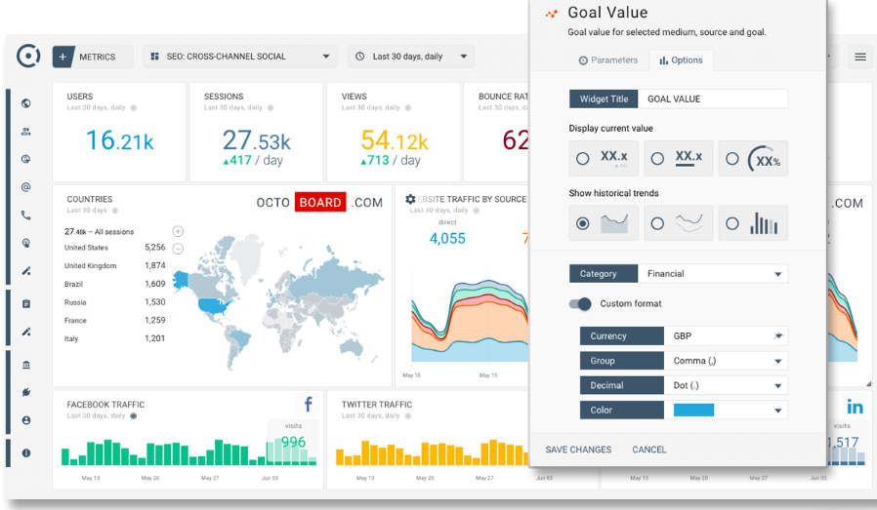Click the gear icon on Website Traffic widget
877x510 pixels.
pos(410,199)
